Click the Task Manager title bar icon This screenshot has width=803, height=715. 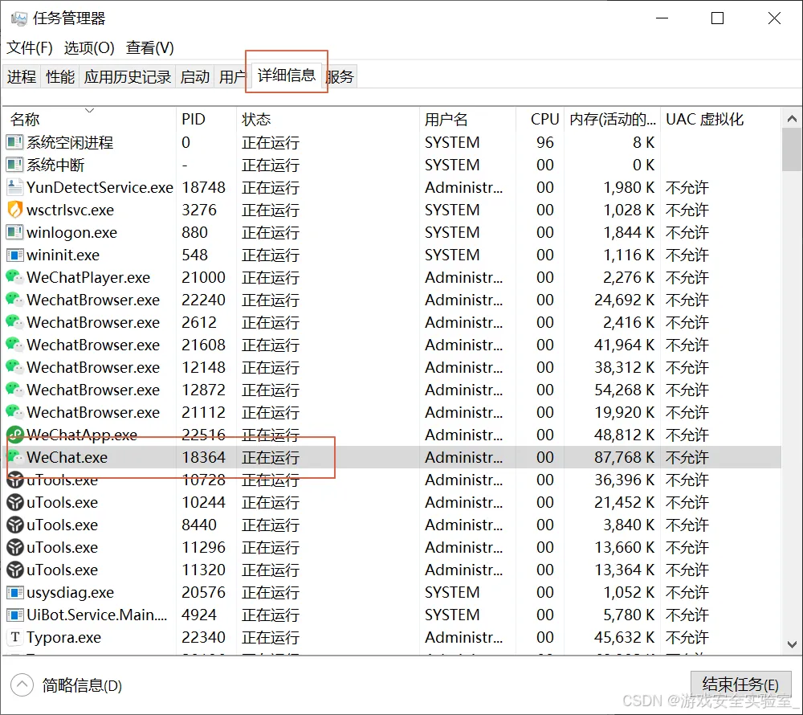point(19,19)
